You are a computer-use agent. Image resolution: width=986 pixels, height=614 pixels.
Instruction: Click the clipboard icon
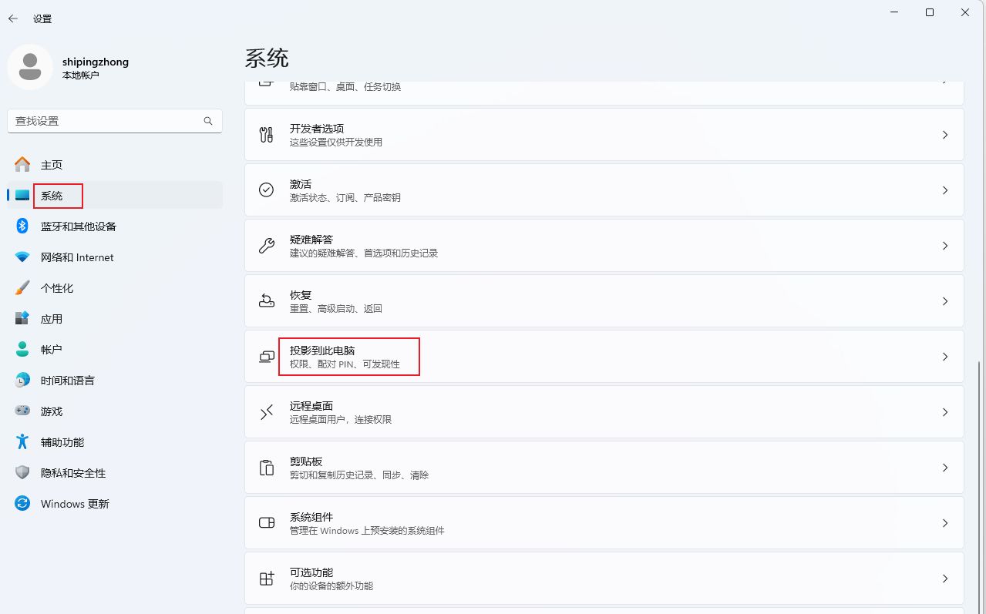(267, 468)
